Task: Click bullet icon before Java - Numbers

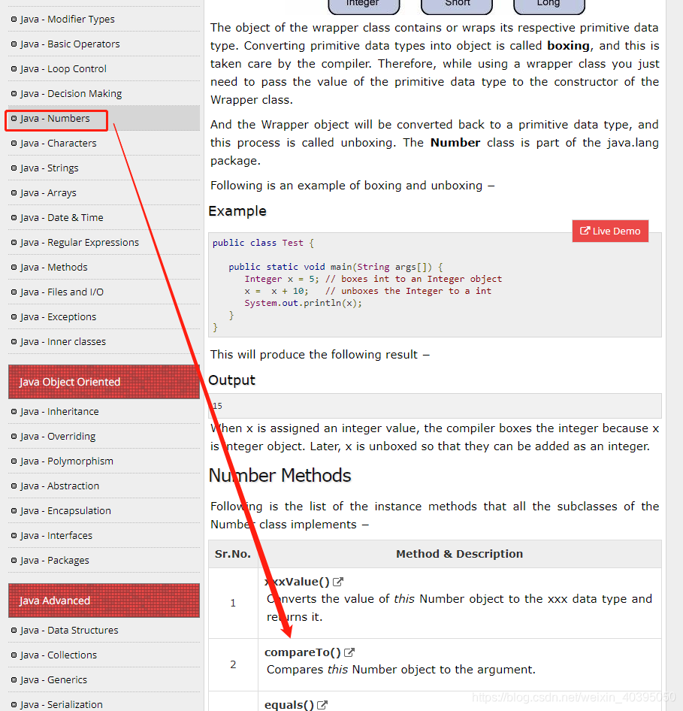Action: point(14,118)
